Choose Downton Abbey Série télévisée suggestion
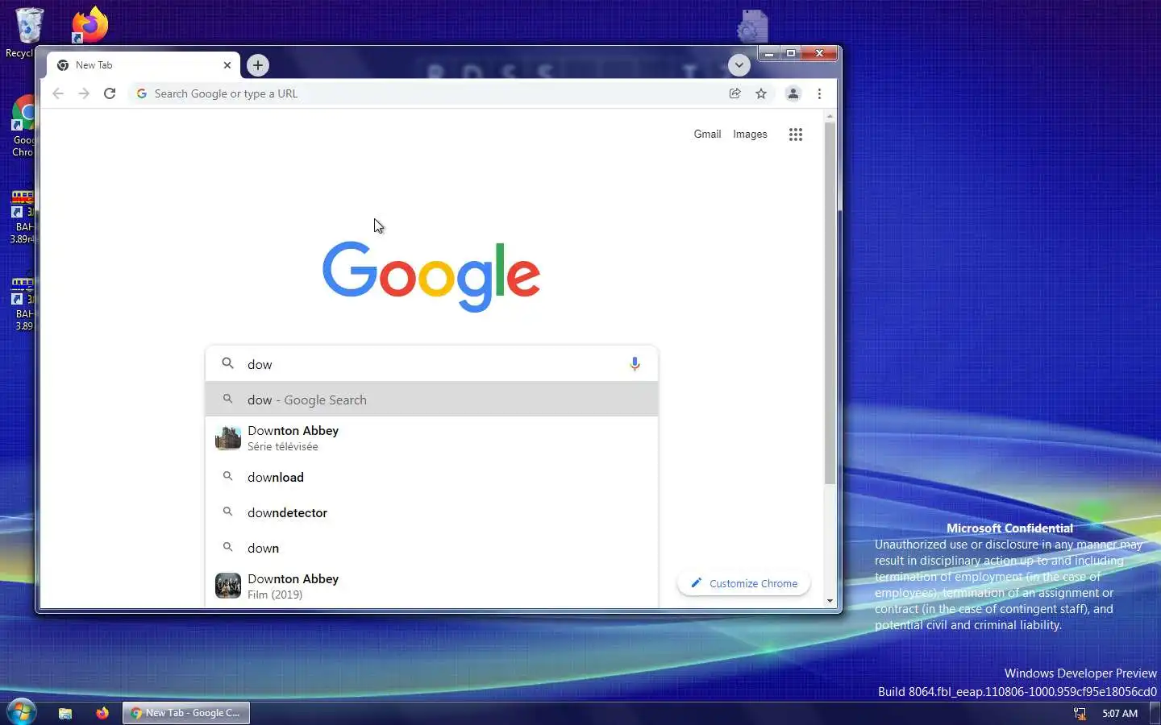 click(432, 438)
